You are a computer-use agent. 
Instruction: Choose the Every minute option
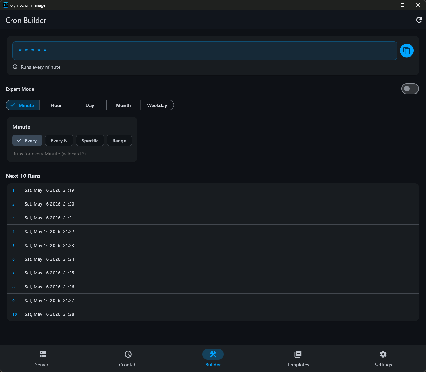tap(27, 140)
